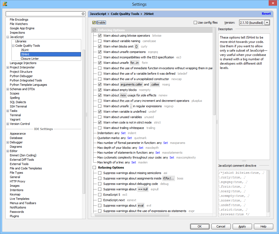Check the Use config files box
279x234 pixels.
click(x=195, y=23)
